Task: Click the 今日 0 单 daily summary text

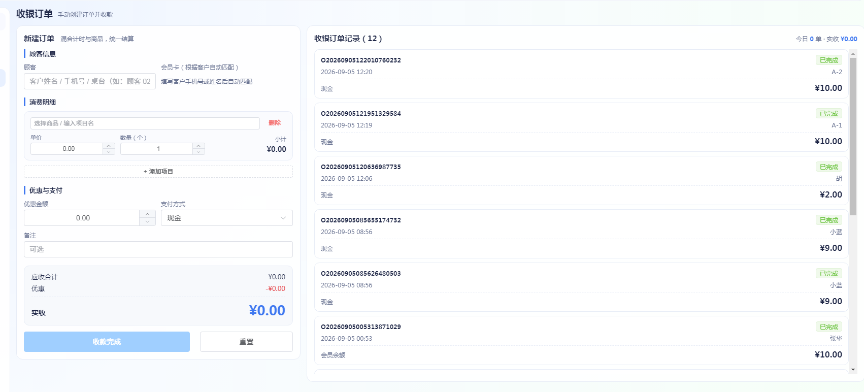Action: (x=809, y=39)
